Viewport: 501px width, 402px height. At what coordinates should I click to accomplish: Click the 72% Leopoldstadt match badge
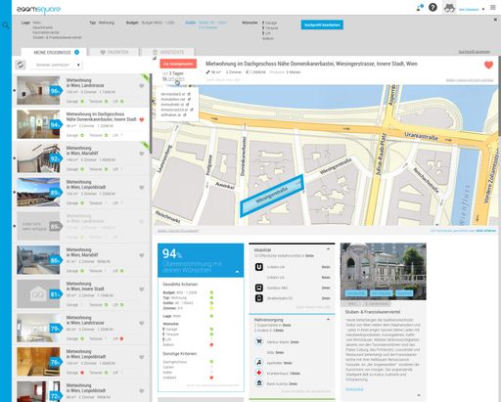pos(55,396)
